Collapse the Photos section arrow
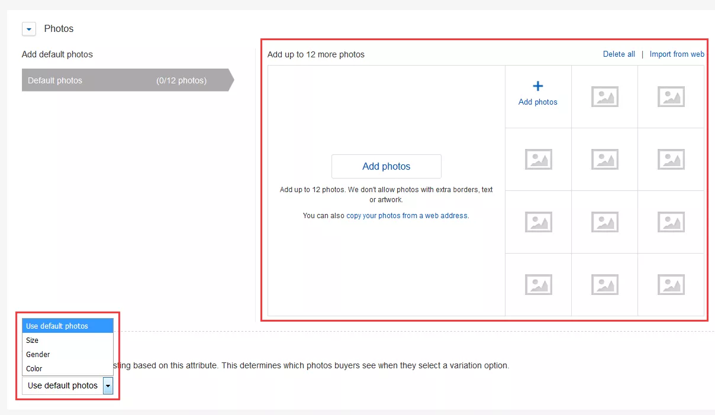 (x=29, y=29)
